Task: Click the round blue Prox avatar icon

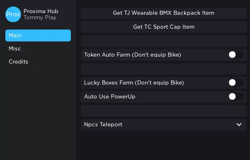Action: pyautogui.click(x=13, y=14)
